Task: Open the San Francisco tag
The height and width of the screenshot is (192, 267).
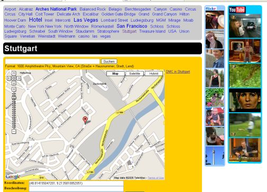Action: coord(132,26)
